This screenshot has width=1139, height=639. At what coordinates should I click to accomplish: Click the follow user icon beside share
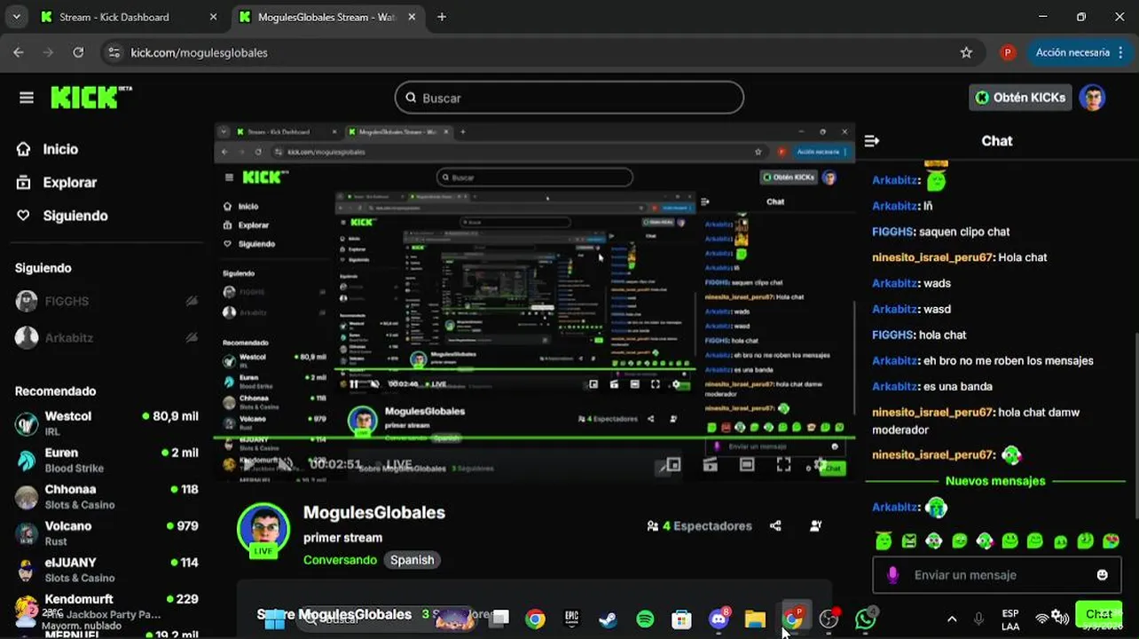[816, 526]
